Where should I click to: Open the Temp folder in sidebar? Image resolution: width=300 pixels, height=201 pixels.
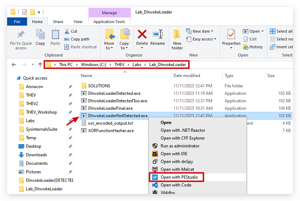(31, 138)
